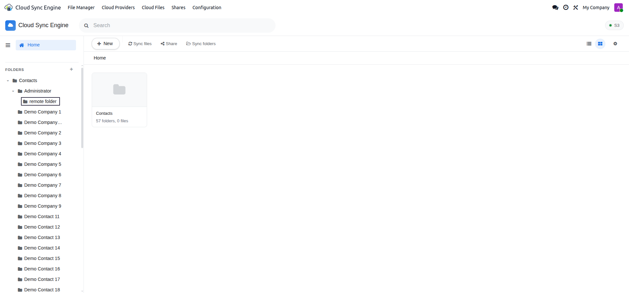629x293 pixels.
Task: Switch company via My Company
Action: pyautogui.click(x=596, y=8)
